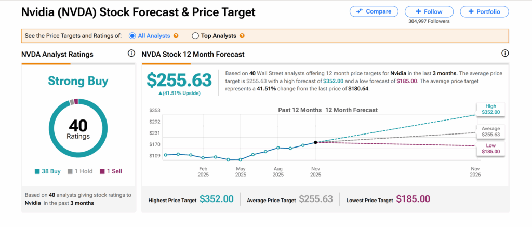Click the black Nov 2025 chart point

point(316,142)
